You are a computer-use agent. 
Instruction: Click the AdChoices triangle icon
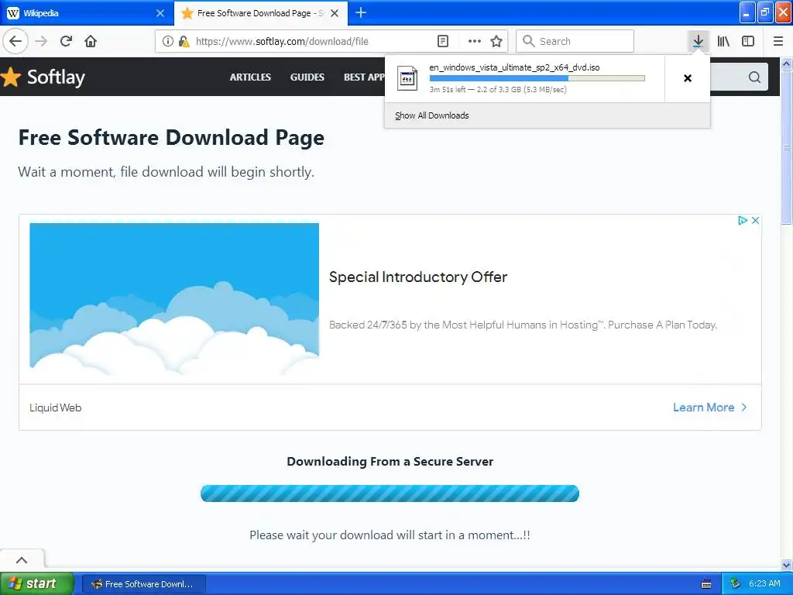743,220
